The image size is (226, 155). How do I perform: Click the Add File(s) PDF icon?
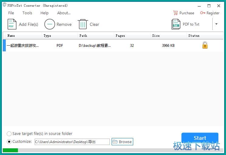coord(12,24)
